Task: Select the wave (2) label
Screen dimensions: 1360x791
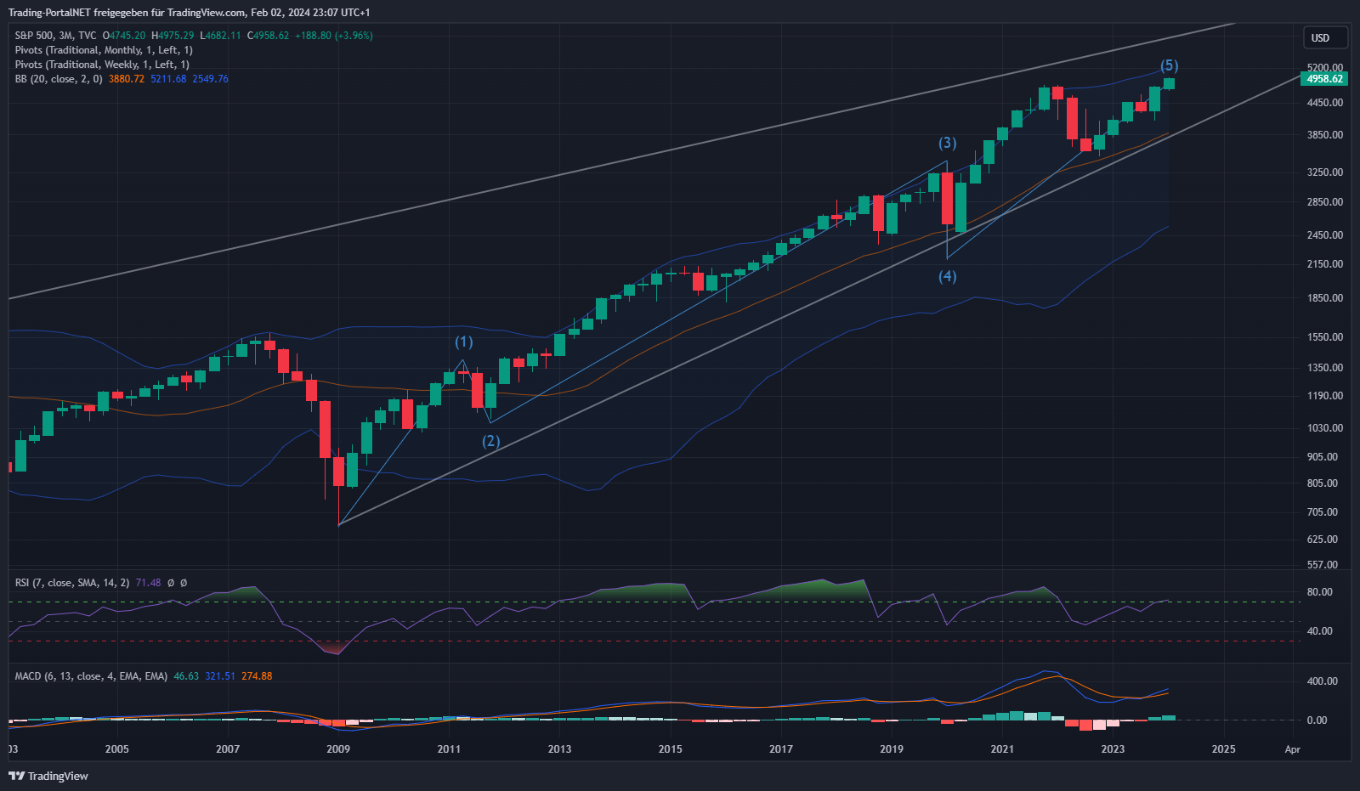Action: pos(491,441)
